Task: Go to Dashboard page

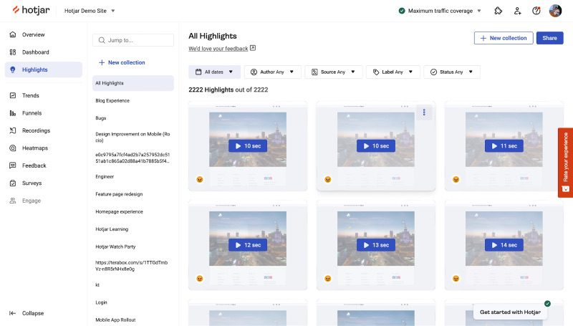Action: coord(44,52)
